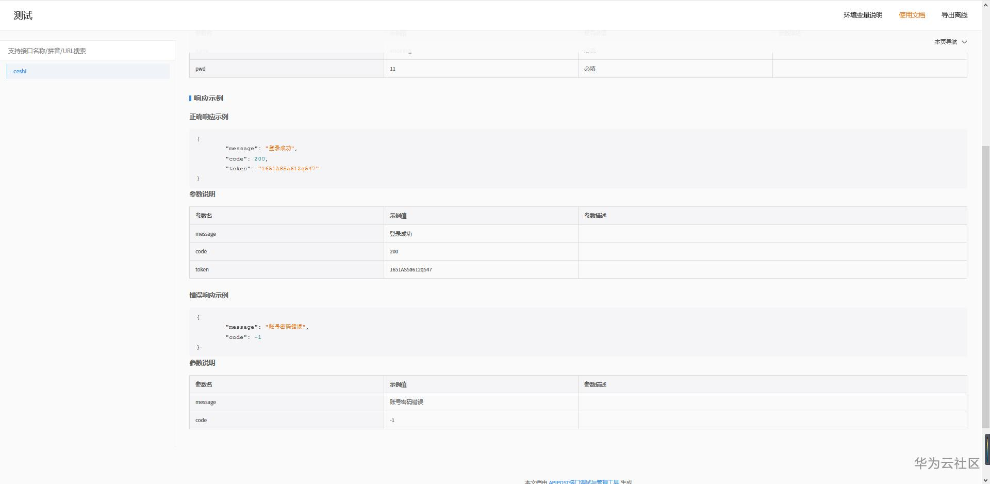
Task: Select the ceshi interface in the sidebar
Action: click(x=88, y=71)
